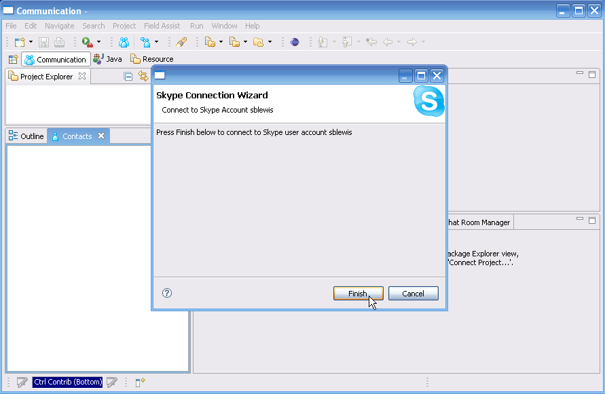Open the Field Assist menu
This screenshot has width=605, height=394.
click(x=162, y=26)
